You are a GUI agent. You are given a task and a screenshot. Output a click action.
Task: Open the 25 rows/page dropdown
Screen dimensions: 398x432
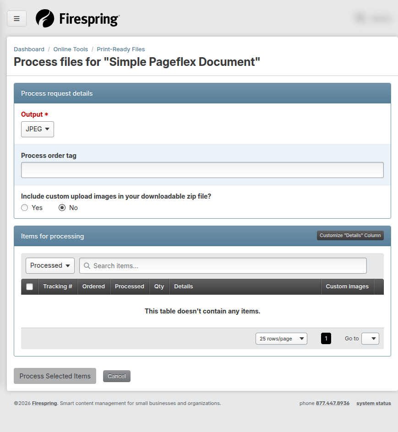(281, 339)
